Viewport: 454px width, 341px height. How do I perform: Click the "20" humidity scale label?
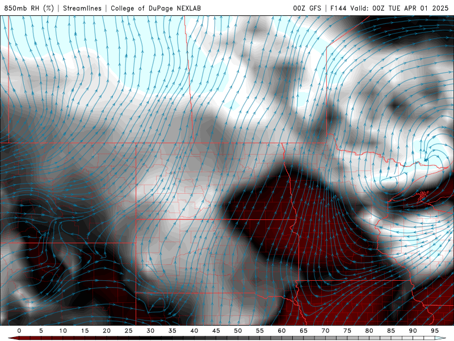pos(107,331)
